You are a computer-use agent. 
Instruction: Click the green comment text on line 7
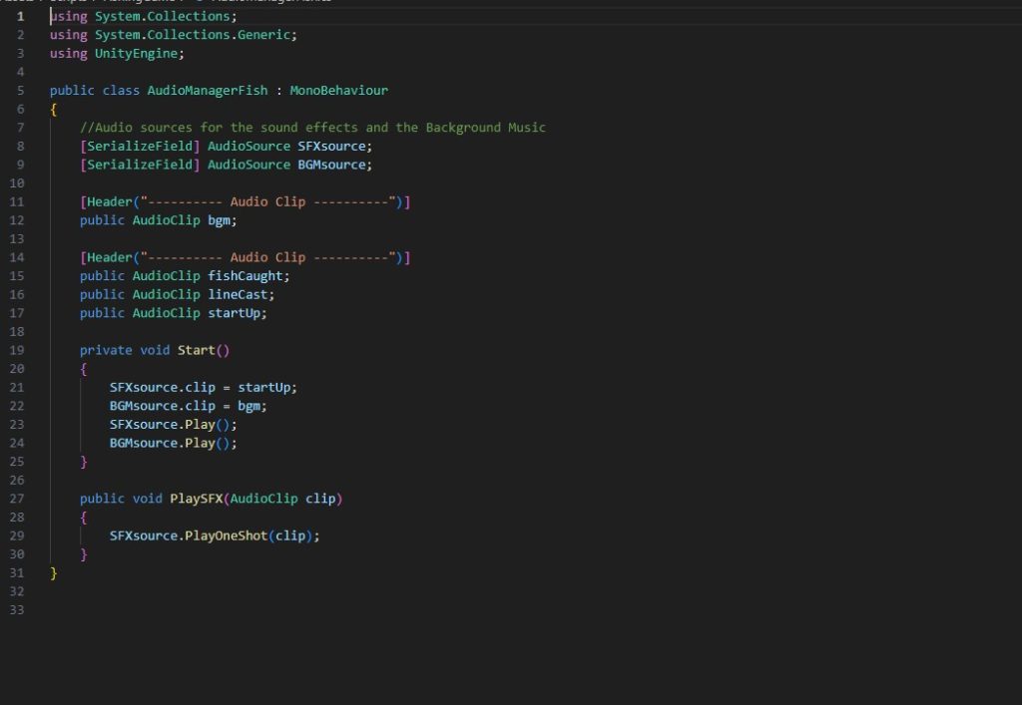pyautogui.click(x=312, y=128)
